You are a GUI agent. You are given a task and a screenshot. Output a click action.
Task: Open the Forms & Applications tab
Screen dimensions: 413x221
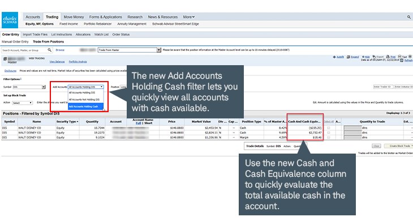tap(106, 17)
